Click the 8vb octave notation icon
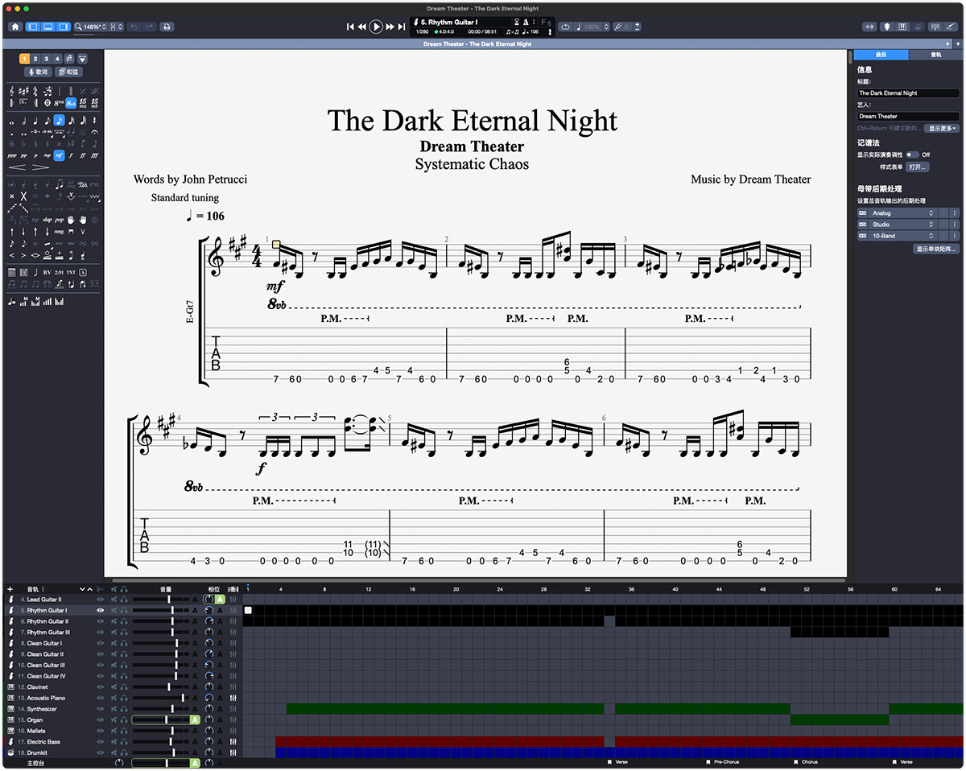The image size is (966, 771). (71, 103)
